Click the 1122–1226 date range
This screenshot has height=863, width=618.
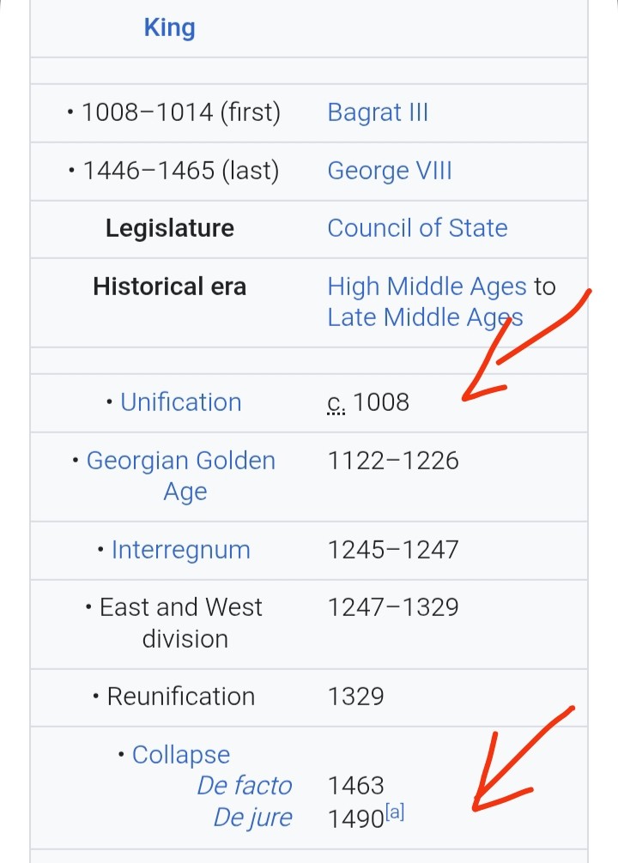pyautogui.click(x=393, y=461)
